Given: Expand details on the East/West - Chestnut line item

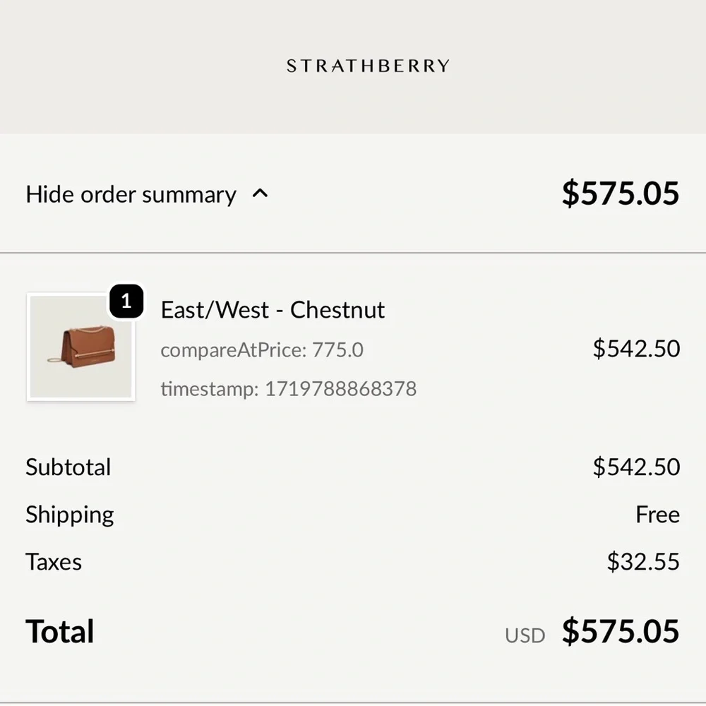Looking at the screenshot, I should [x=273, y=309].
